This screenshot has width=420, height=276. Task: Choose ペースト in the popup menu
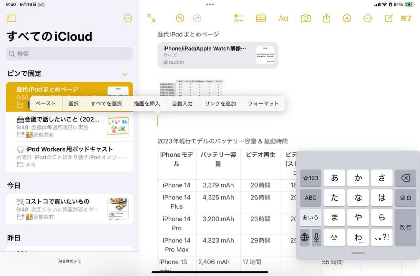click(46, 103)
